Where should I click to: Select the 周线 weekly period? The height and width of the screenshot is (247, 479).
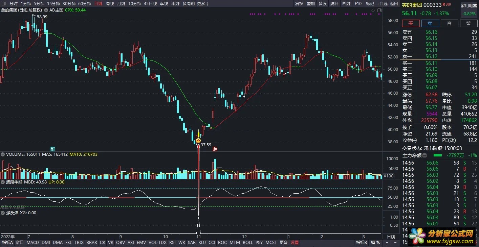tap(110, 3)
